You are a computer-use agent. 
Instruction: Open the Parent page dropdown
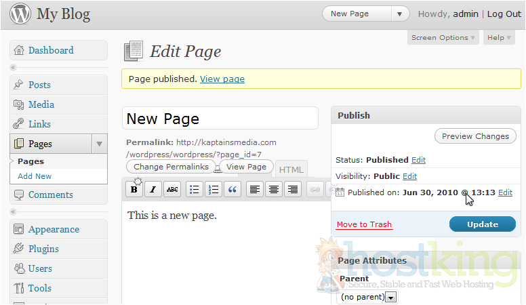tap(390, 298)
